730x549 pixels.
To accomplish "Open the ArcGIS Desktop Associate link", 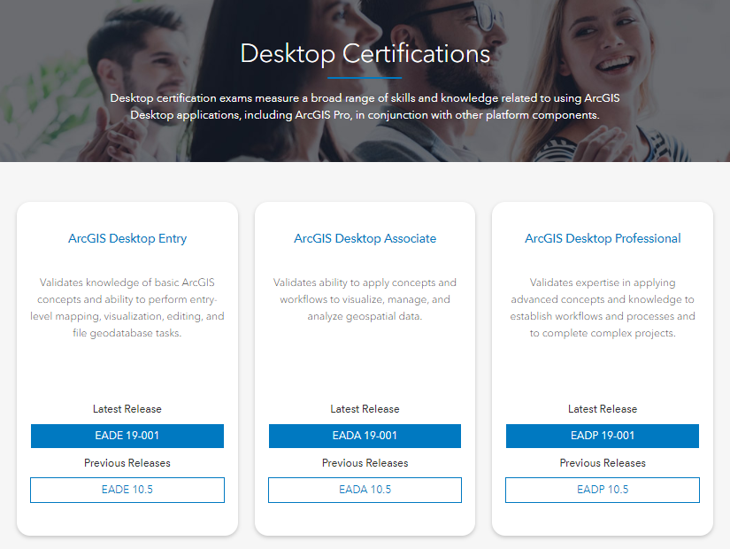I will pyautogui.click(x=365, y=238).
